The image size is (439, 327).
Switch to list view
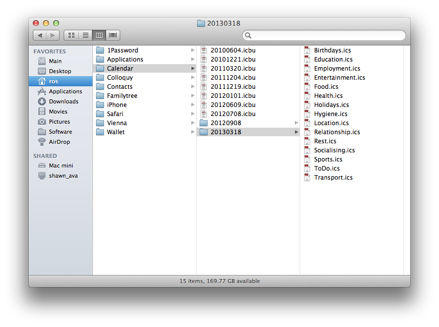click(x=85, y=35)
